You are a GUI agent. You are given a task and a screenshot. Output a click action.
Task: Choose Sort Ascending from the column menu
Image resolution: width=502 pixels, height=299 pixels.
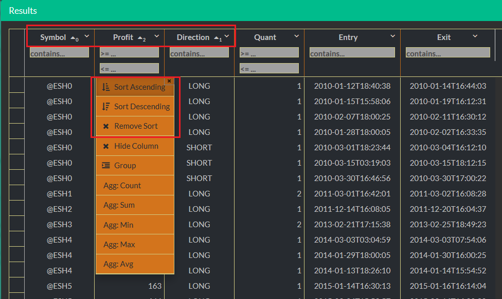click(135, 87)
